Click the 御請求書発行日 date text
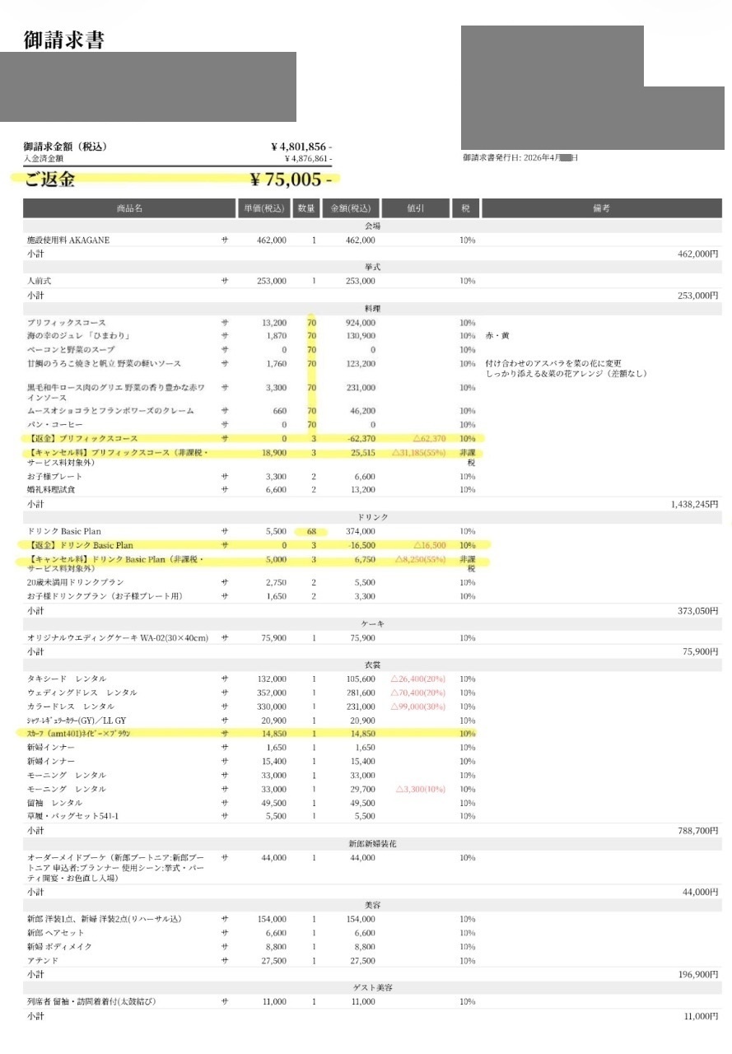The image size is (732, 1054). [x=520, y=157]
